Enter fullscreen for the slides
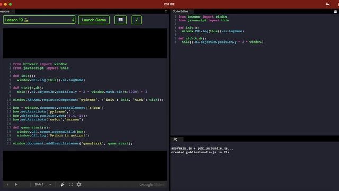This screenshot has width=339, height=191. click(70, 184)
